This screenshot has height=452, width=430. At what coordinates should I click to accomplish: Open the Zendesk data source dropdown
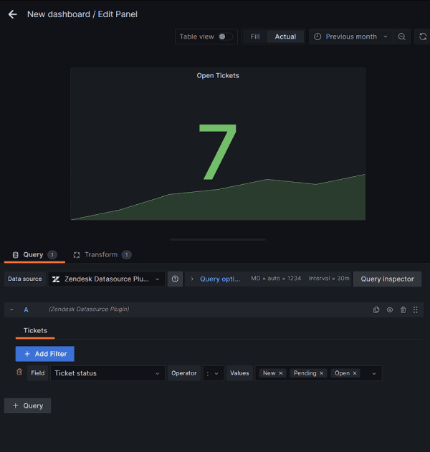(107, 279)
